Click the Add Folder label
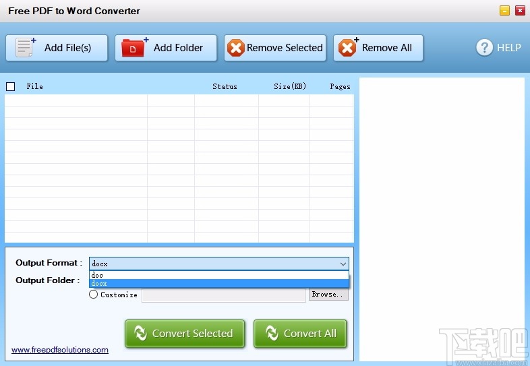Image resolution: width=530 pixels, height=366 pixels. coord(178,48)
